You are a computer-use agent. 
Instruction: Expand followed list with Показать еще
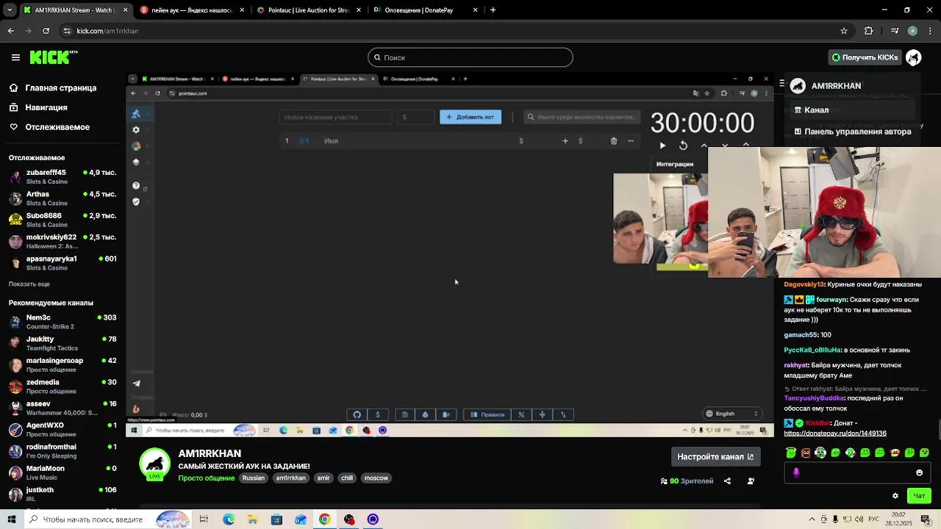29,284
